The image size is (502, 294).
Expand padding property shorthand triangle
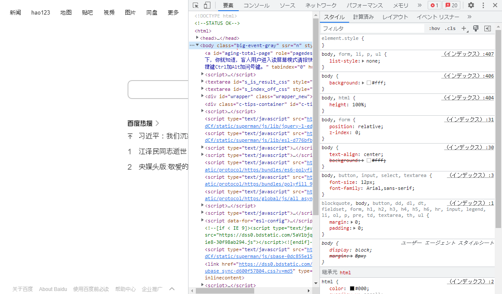click(x=354, y=228)
